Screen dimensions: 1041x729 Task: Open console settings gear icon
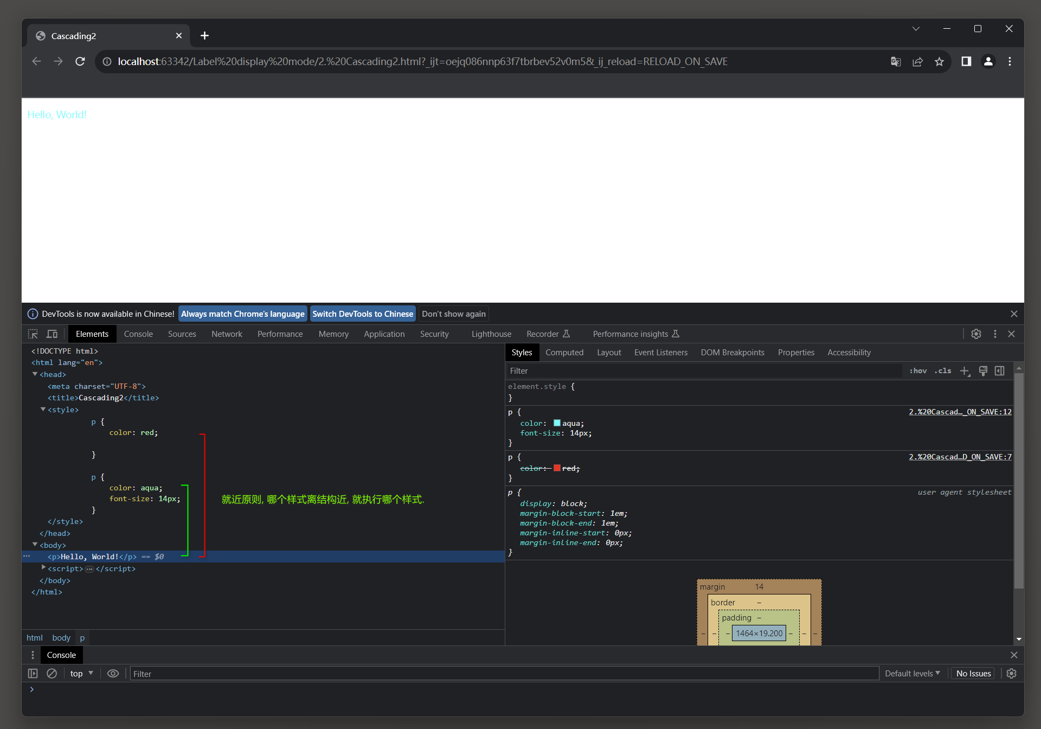click(1011, 674)
